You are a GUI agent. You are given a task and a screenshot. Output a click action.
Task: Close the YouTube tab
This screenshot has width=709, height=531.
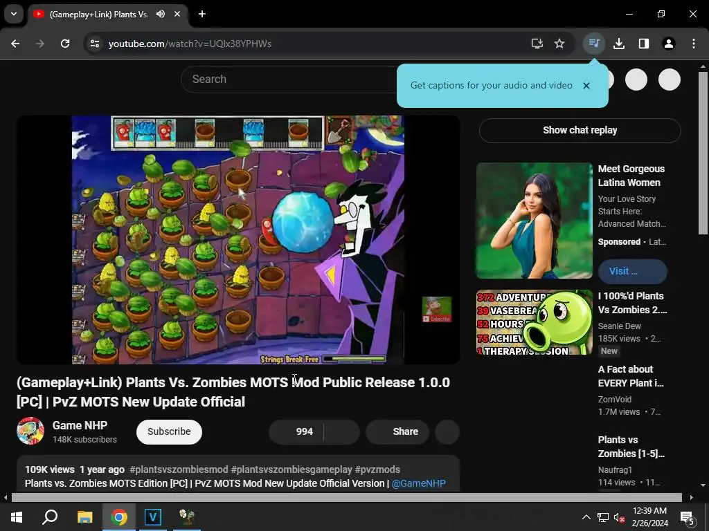[x=177, y=14]
